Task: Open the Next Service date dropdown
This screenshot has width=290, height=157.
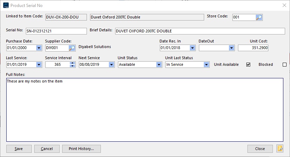Action: click(111, 64)
